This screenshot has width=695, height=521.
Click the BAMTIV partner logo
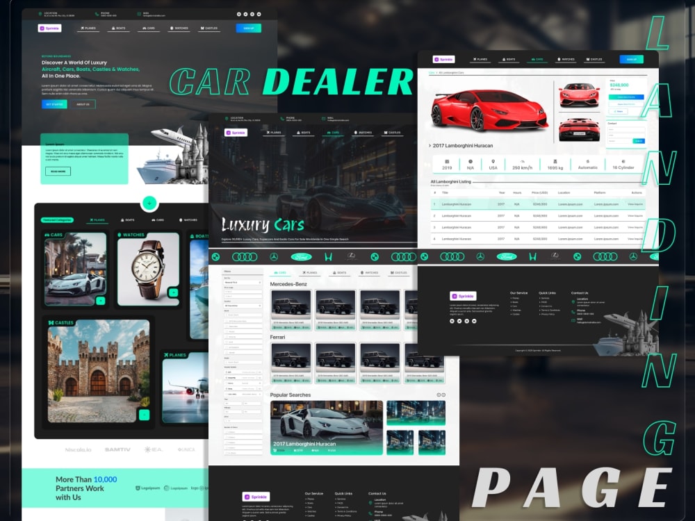117,449
